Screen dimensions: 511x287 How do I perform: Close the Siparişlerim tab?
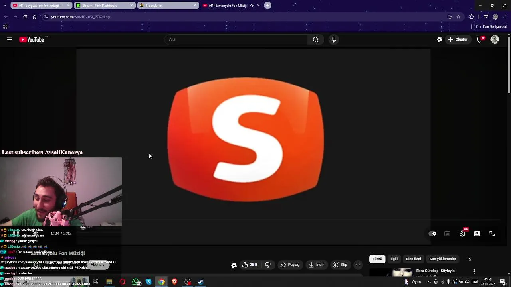tap(195, 6)
